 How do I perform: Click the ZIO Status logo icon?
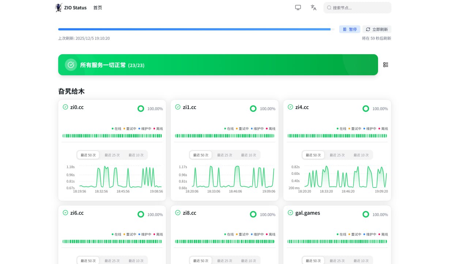pyautogui.click(x=58, y=8)
